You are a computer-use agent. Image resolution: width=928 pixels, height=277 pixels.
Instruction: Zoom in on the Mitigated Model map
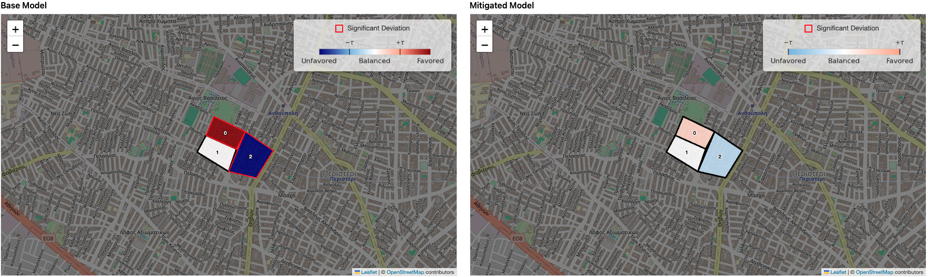[x=484, y=29]
